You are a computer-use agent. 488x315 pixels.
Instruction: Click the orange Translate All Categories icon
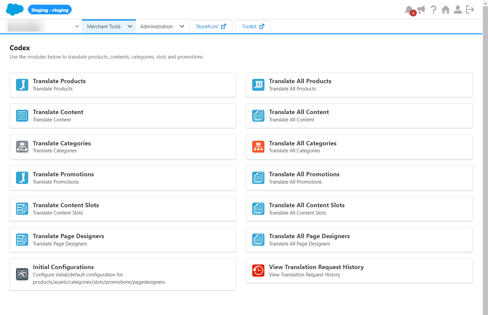point(258,147)
